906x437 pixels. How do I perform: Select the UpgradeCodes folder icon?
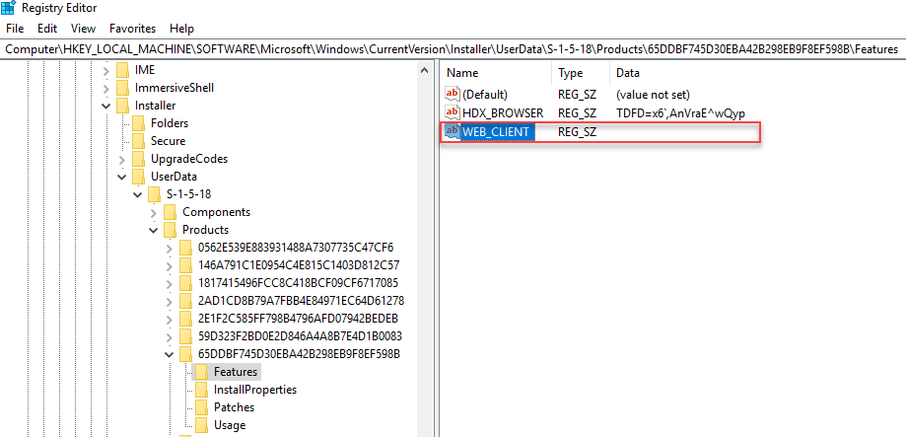point(138,159)
